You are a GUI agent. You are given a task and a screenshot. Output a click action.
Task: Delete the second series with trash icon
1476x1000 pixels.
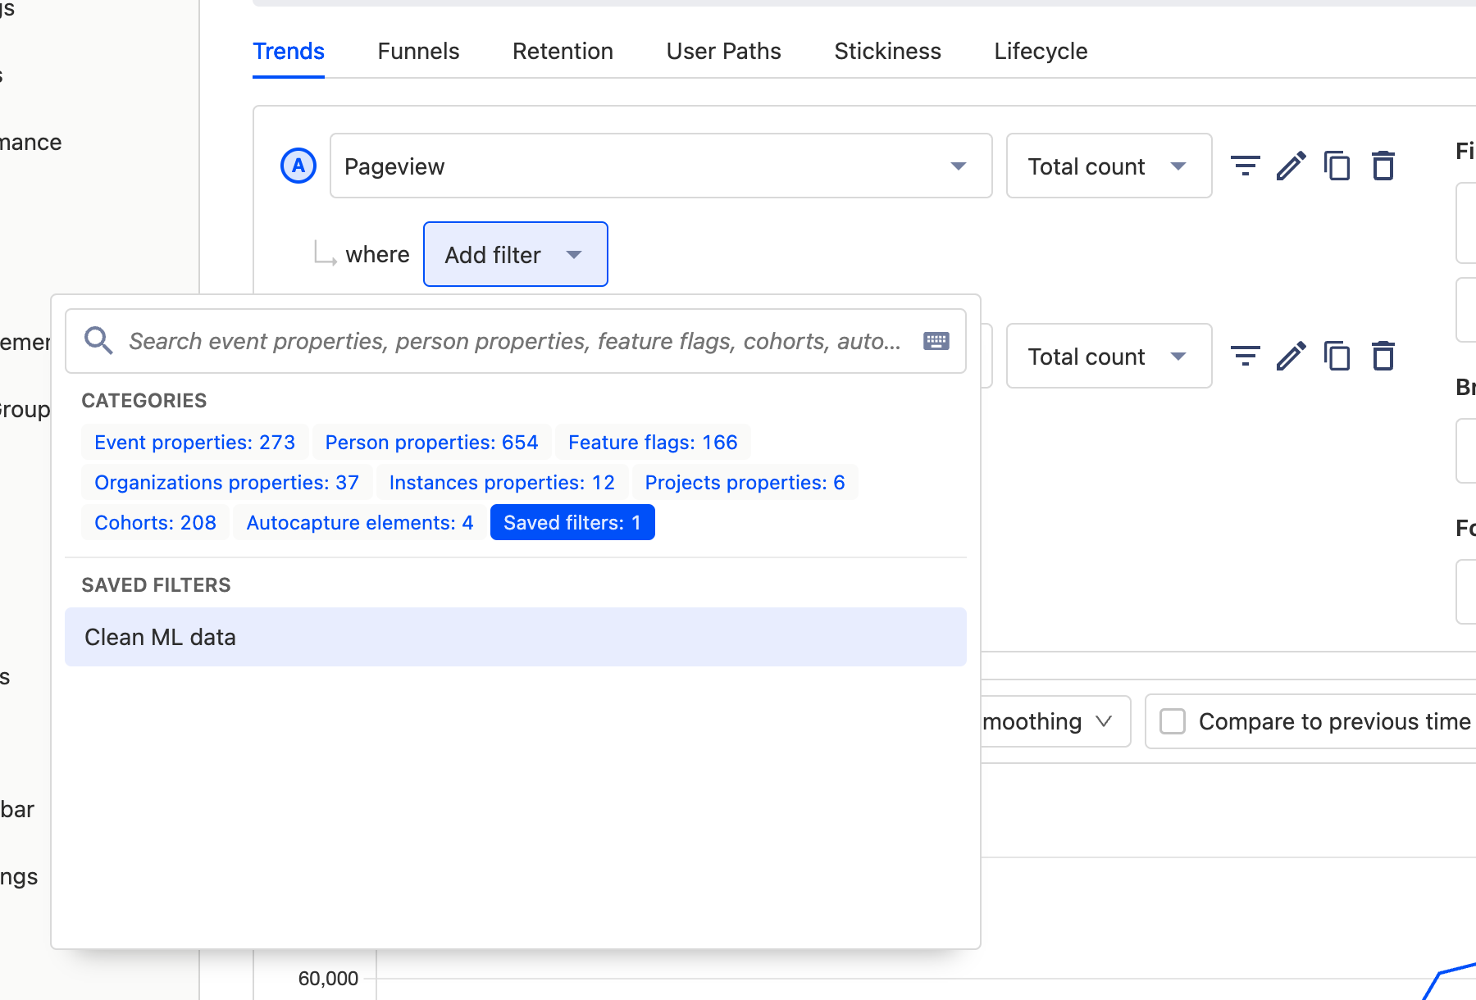[x=1383, y=357]
